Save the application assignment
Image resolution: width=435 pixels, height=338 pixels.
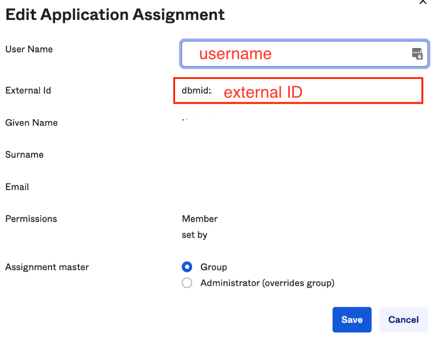352,319
